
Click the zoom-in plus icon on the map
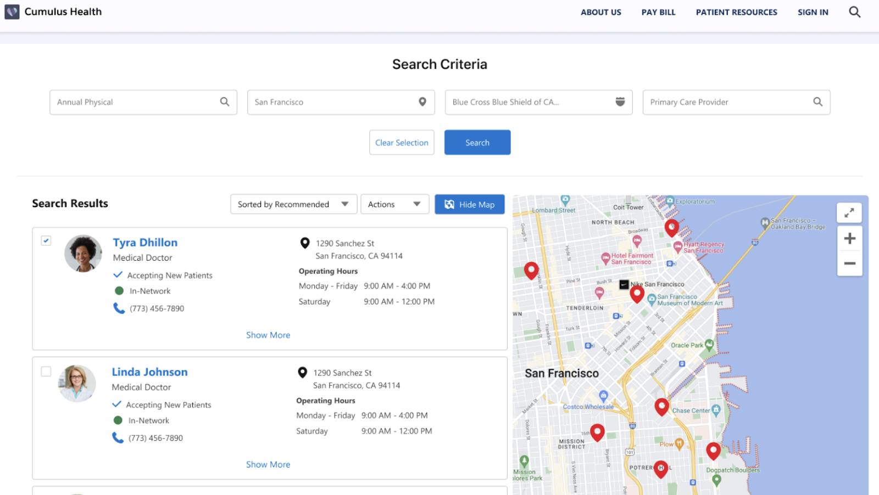(x=849, y=238)
